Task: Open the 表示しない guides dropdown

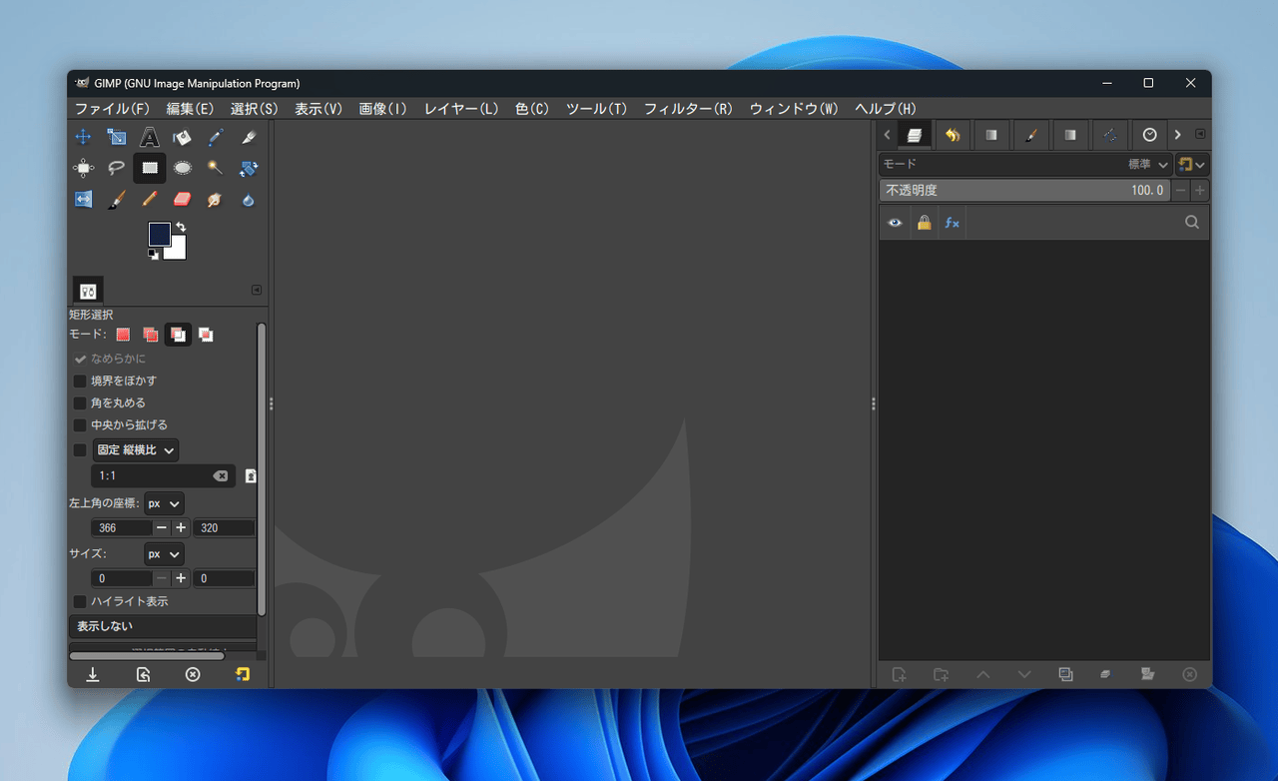Action: pos(163,626)
